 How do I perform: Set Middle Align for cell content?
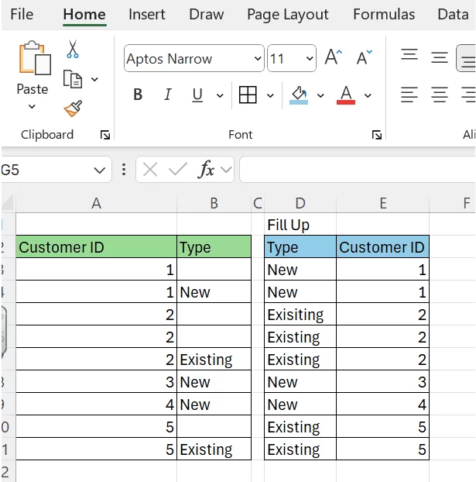tap(440, 57)
